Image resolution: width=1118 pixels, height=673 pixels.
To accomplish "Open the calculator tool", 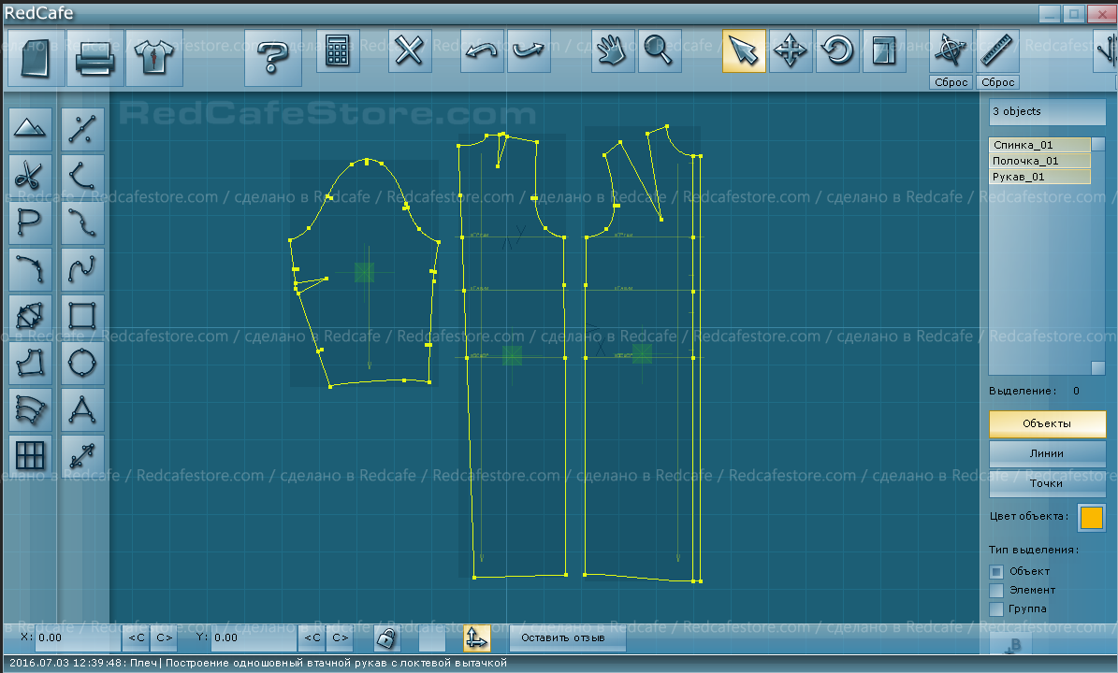I will tap(337, 50).
